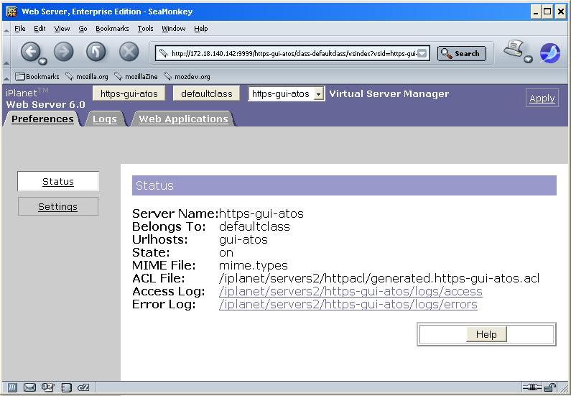Select Status in the sidebar
Screen dimensions: 571x396
(x=58, y=181)
